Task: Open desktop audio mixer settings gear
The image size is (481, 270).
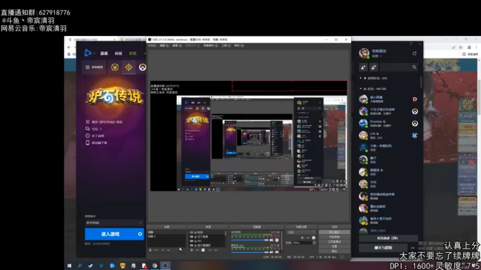Action: [x=277, y=240]
